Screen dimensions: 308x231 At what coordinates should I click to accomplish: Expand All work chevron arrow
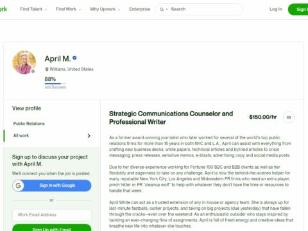click(89, 136)
